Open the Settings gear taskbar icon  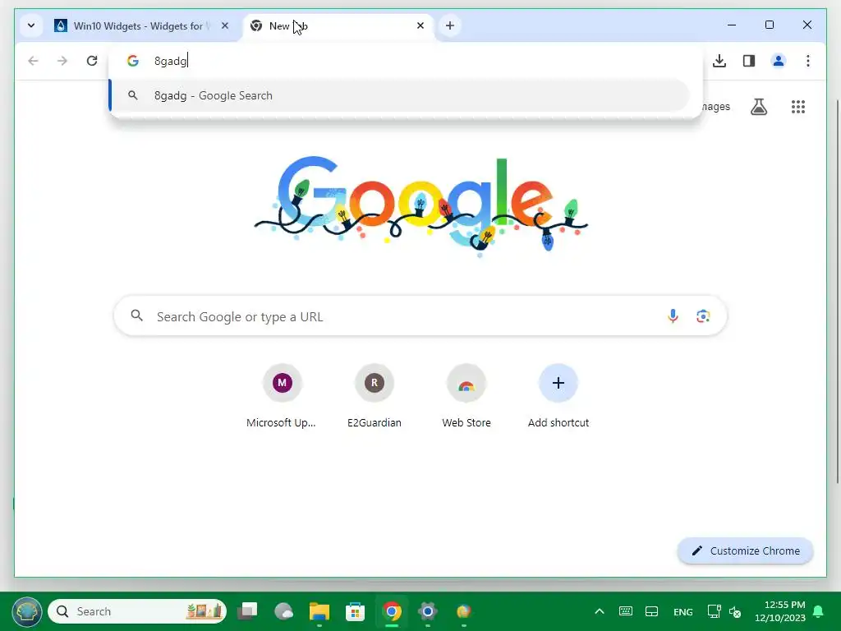[x=427, y=611]
